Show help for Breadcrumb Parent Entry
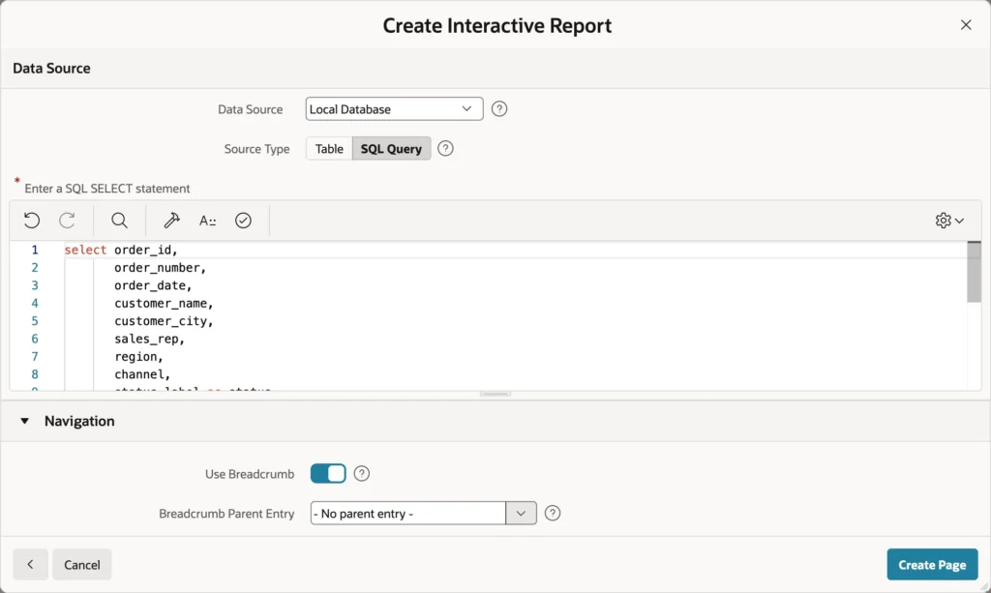 click(553, 514)
